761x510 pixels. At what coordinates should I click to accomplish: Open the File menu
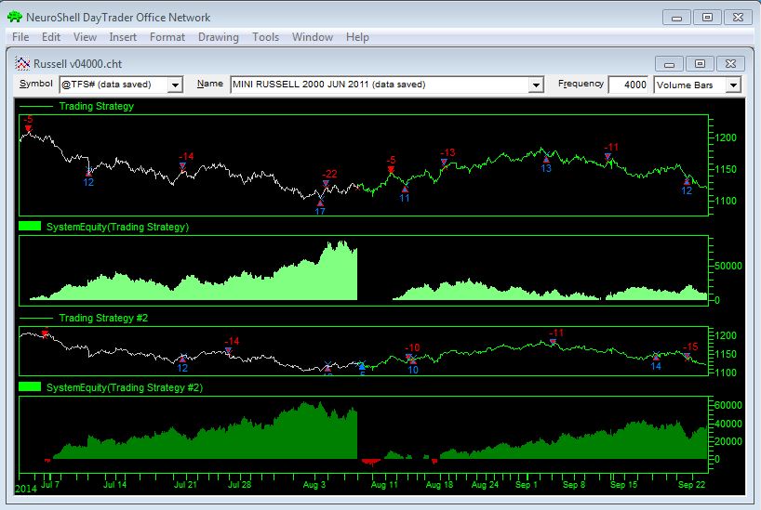(x=20, y=37)
